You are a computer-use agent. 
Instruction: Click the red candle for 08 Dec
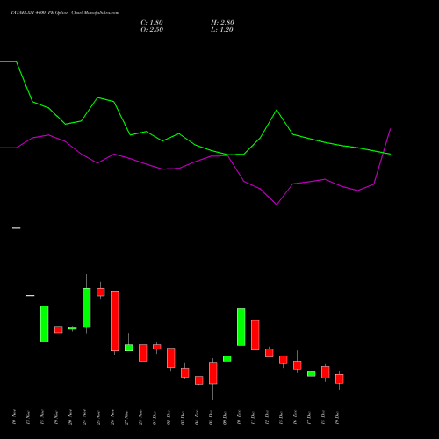click(x=213, y=373)
